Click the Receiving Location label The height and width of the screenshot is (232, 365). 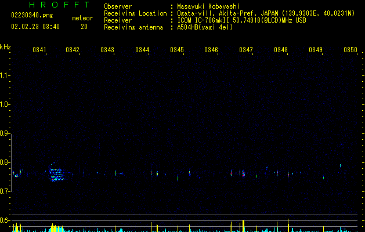(135, 13)
